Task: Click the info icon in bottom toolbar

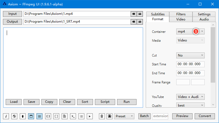Action: pyautogui.click(x=6, y=116)
